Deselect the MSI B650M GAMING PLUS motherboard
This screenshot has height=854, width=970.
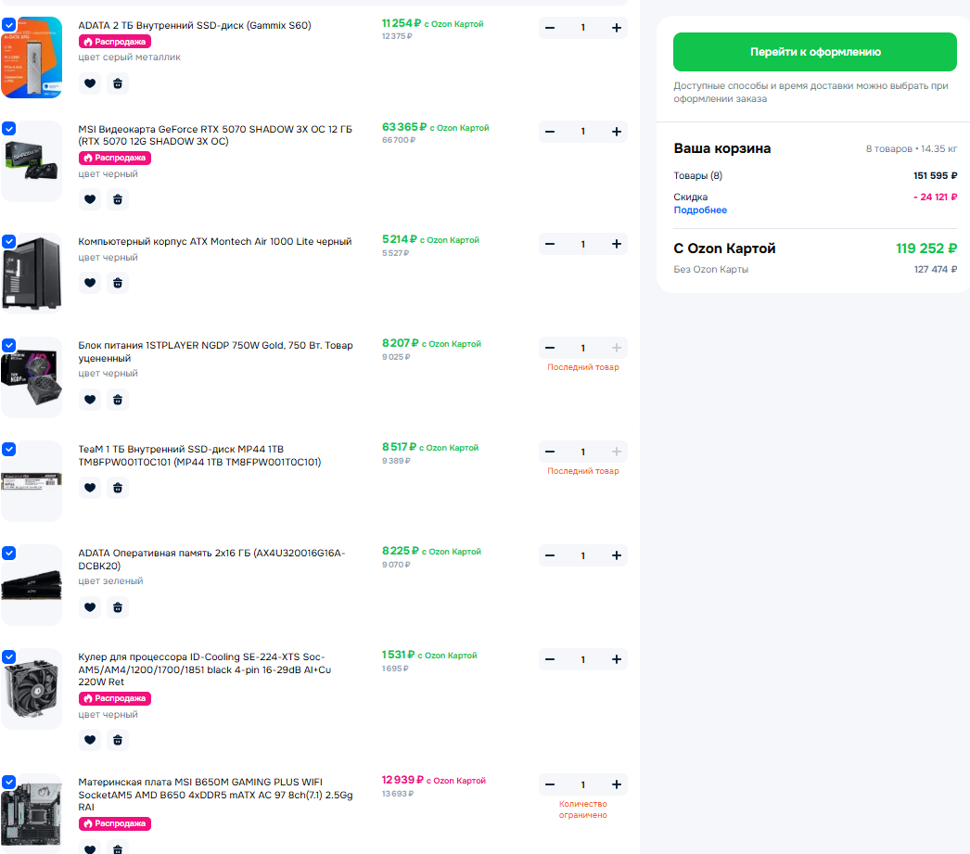point(8,782)
